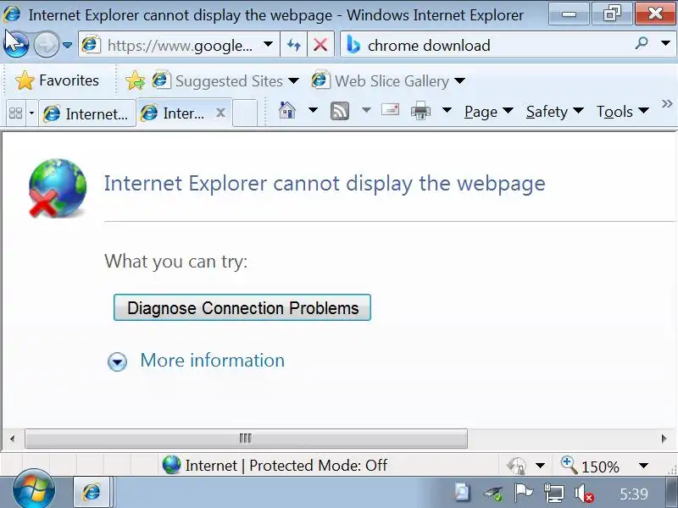Open a new blank tab

tap(245, 113)
